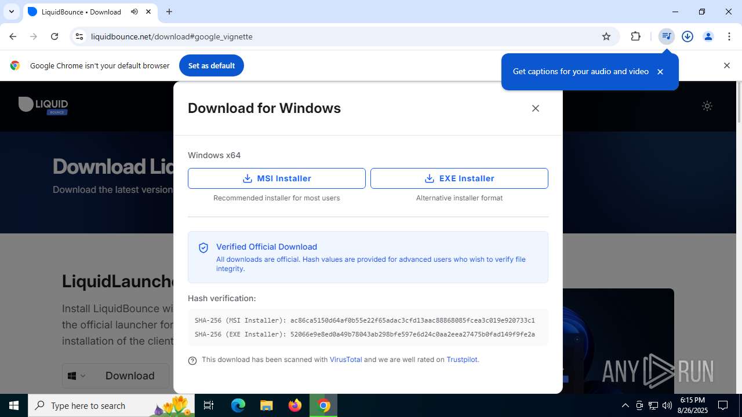The image size is (742, 417).
Task: Click the Verified Official Download heading
Action: click(267, 247)
